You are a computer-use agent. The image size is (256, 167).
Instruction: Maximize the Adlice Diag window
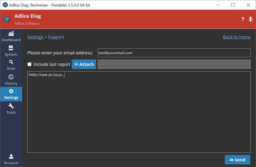[x=233, y=5]
